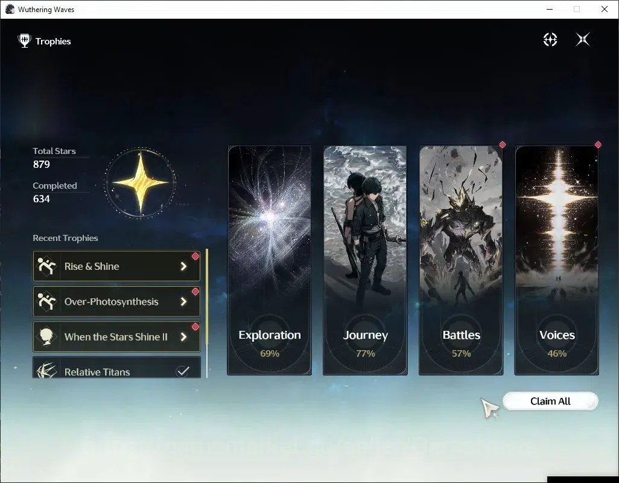The width and height of the screenshot is (619, 483).
Task: Minimize the Wuthering Waves window
Action: [550, 9]
